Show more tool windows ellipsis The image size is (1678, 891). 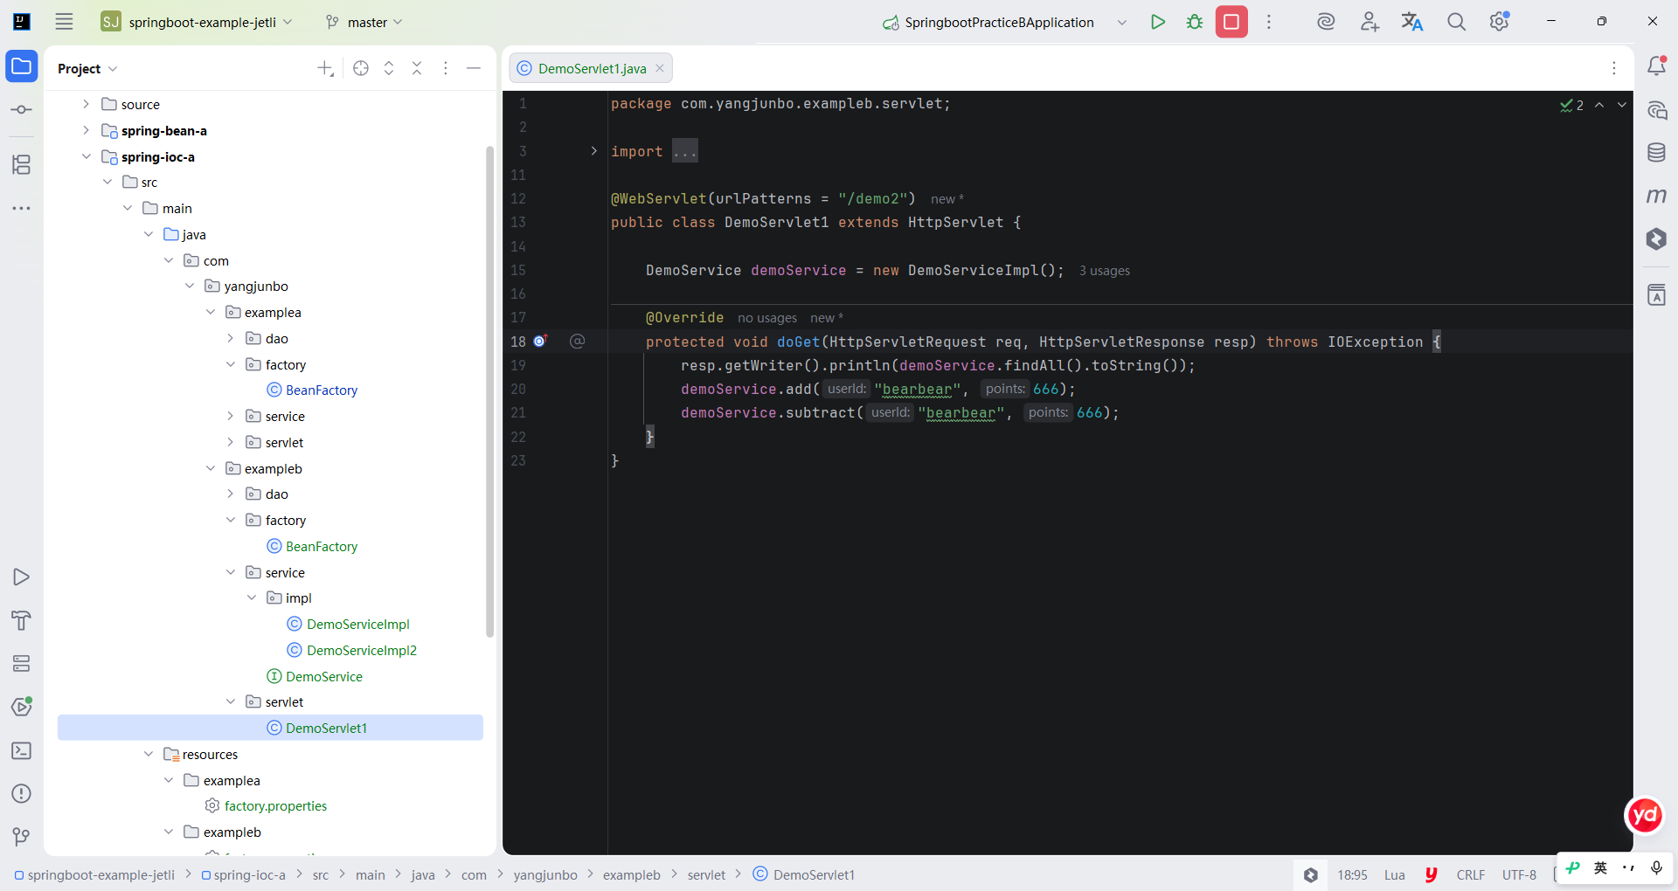[22, 208]
